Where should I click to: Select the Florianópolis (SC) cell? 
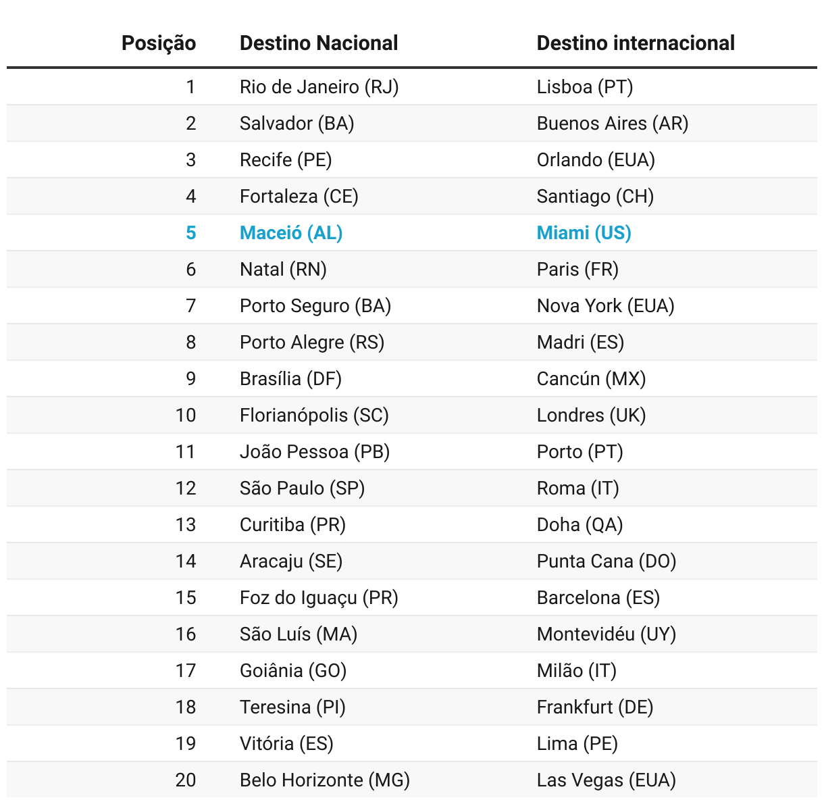coord(314,416)
